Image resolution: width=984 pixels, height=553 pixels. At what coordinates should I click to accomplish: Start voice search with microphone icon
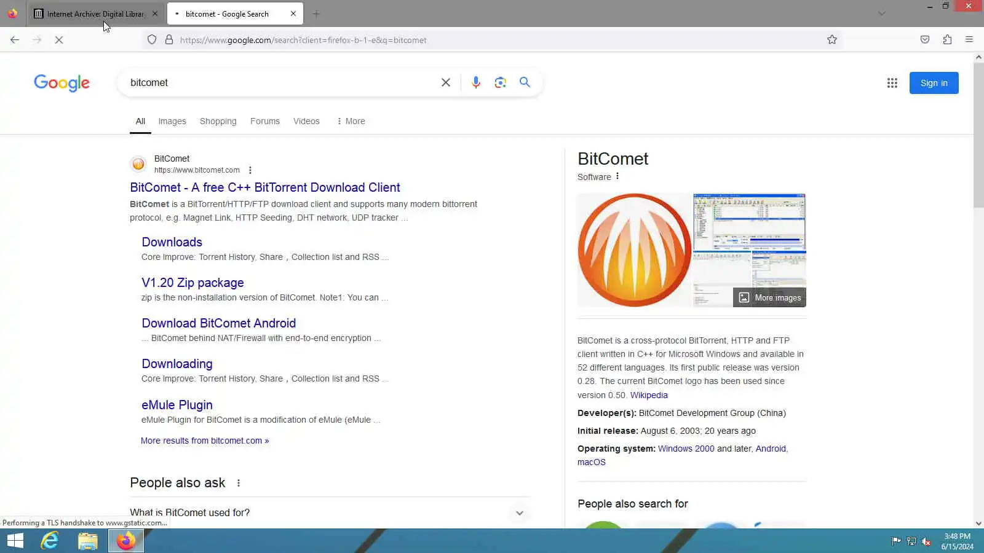click(x=475, y=82)
